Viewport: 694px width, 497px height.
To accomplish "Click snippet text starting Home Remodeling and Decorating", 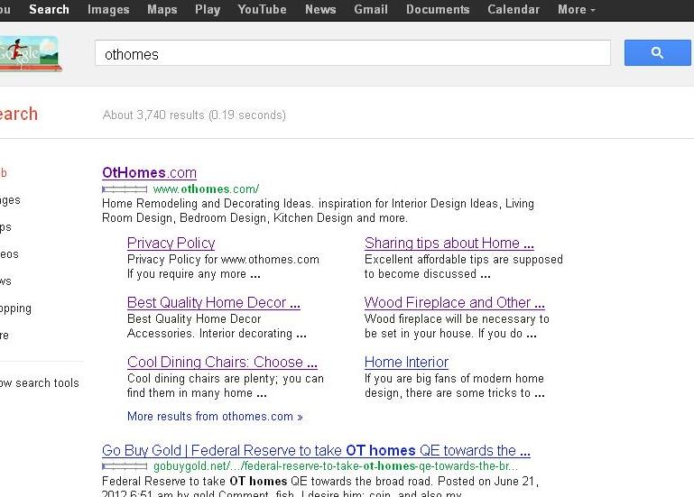I will tap(318, 211).
